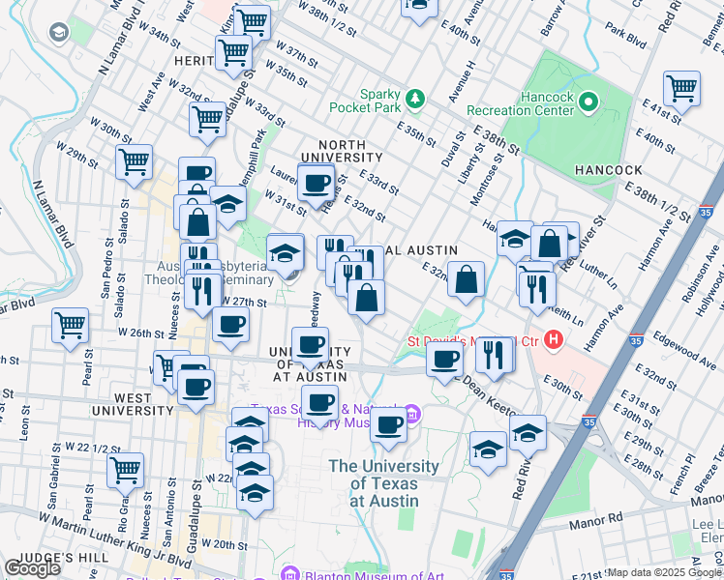
Task: Select the Blanton Museum of Art pin
Action: tap(290, 573)
